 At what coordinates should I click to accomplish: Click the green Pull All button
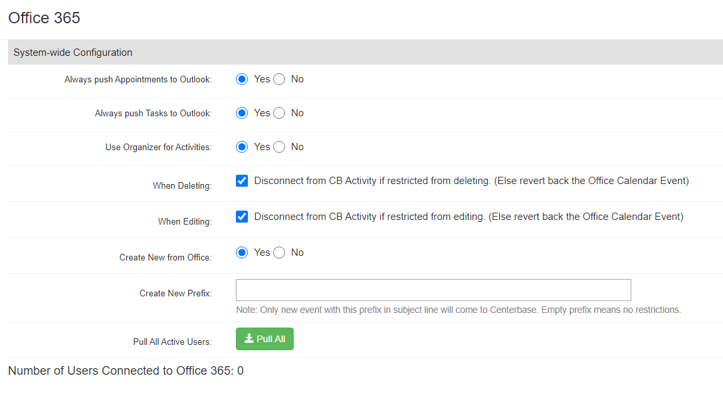click(x=264, y=339)
